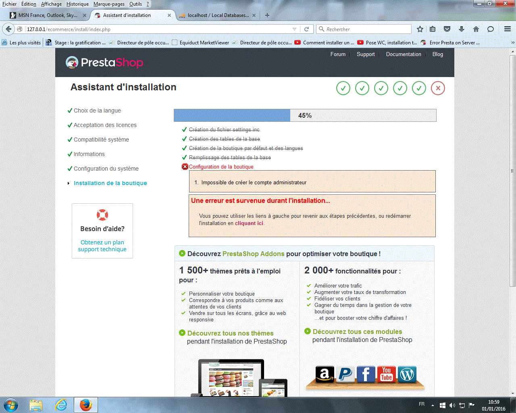Screen dimensions: 516x413
Task: Open the 'Les plus visités' bookmark
Action: 21,42
